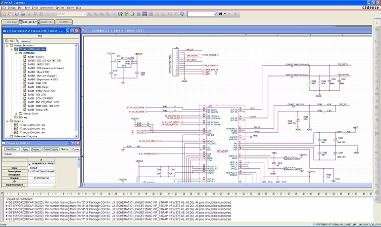Click the Open folder toolbar icon
Image resolution: width=381 pixels, height=227 pixels.
click(x=10, y=14)
